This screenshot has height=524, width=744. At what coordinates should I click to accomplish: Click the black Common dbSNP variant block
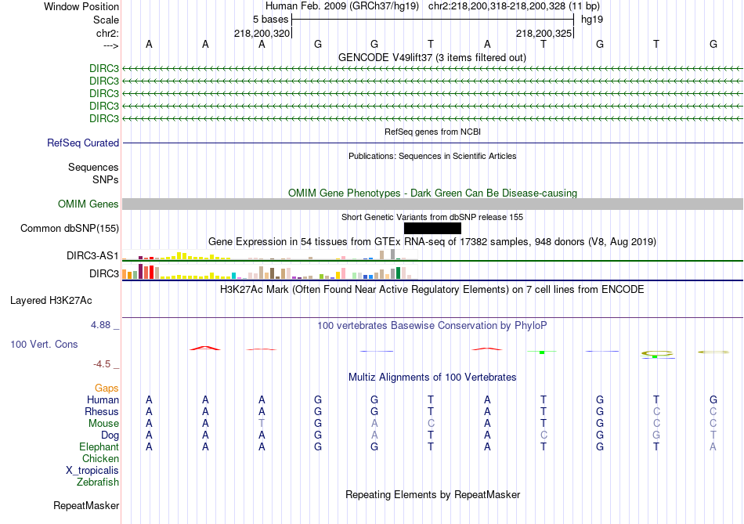432,228
